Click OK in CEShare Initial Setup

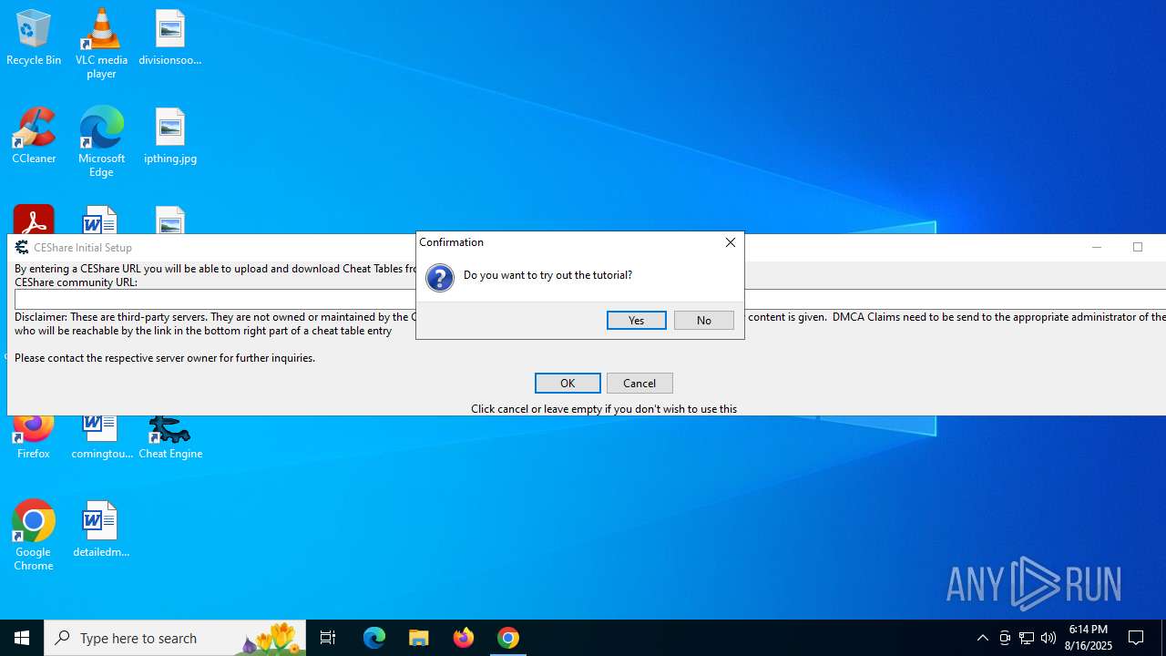click(x=568, y=383)
